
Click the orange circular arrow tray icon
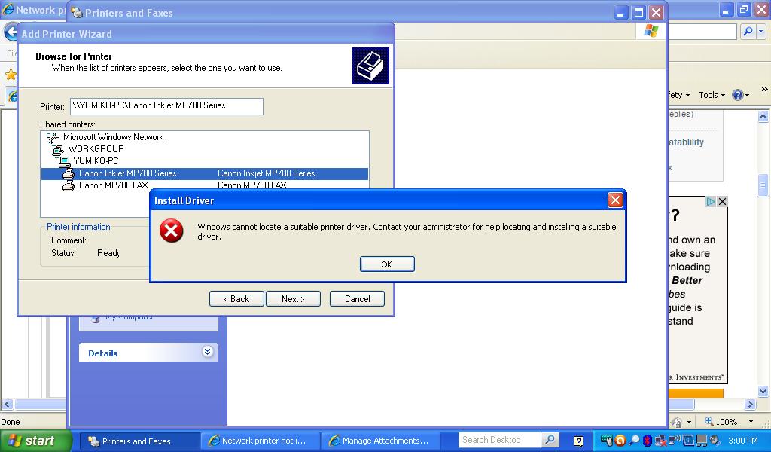click(620, 441)
